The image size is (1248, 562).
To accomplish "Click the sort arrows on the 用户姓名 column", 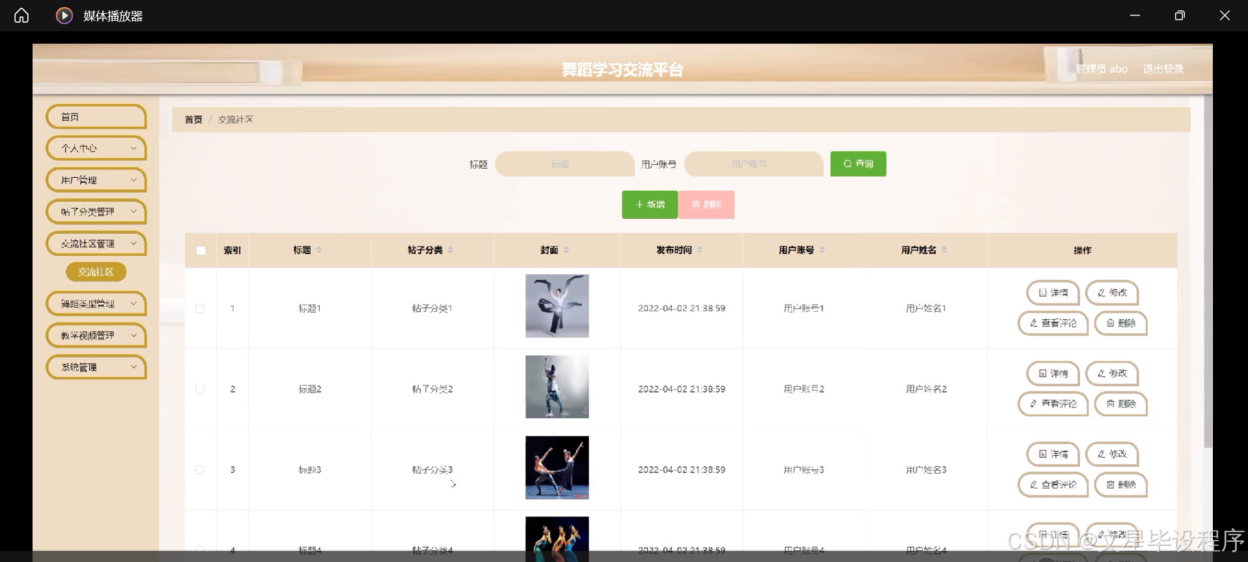I will click(945, 250).
